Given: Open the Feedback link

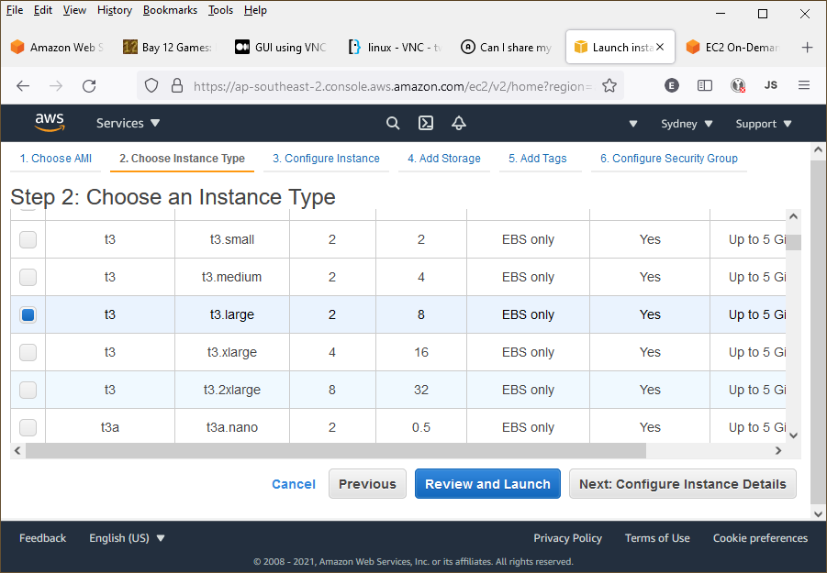Looking at the screenshot, I should point(43,538).
